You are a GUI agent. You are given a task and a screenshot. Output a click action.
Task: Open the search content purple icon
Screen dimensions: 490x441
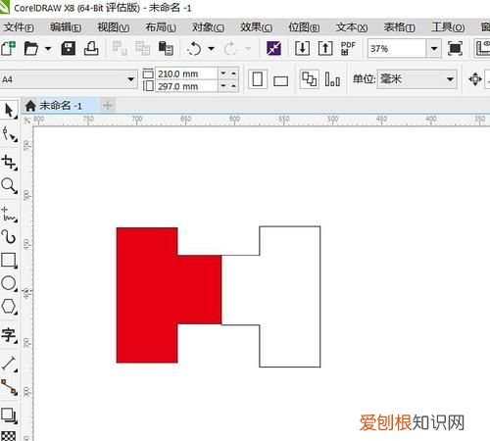tap(273, 48)
